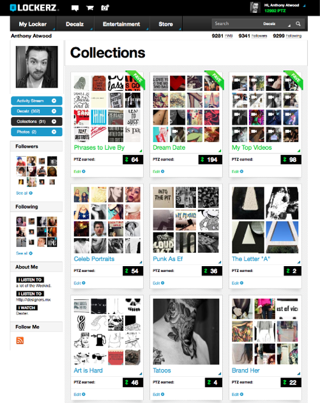Viewport: 320px width, 403px height.
Task: Open the Entertainment menu
Action: (x=121, y=24)
